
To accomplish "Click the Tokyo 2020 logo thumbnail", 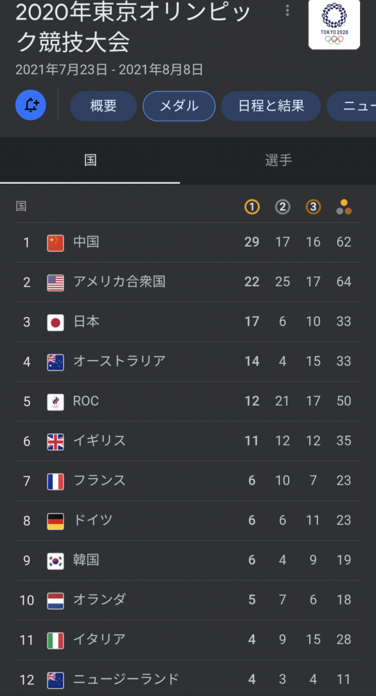I will 334,25.
